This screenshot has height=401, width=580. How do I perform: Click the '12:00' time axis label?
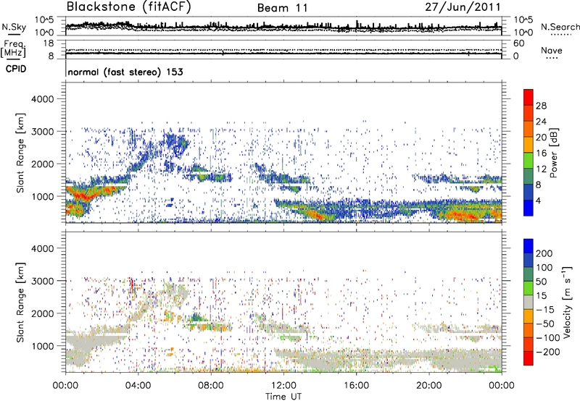[283, 386]
